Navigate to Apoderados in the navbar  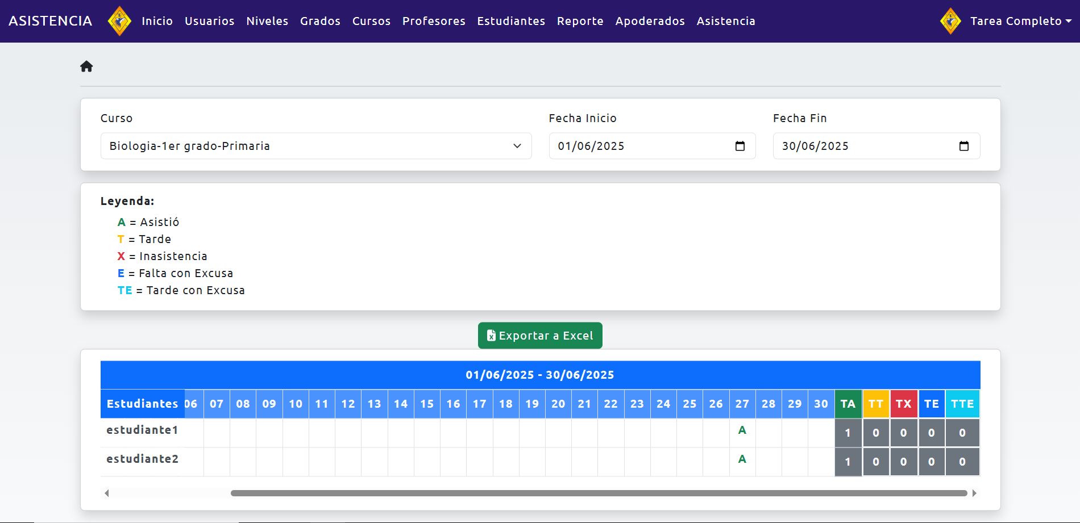pos(650,21)
